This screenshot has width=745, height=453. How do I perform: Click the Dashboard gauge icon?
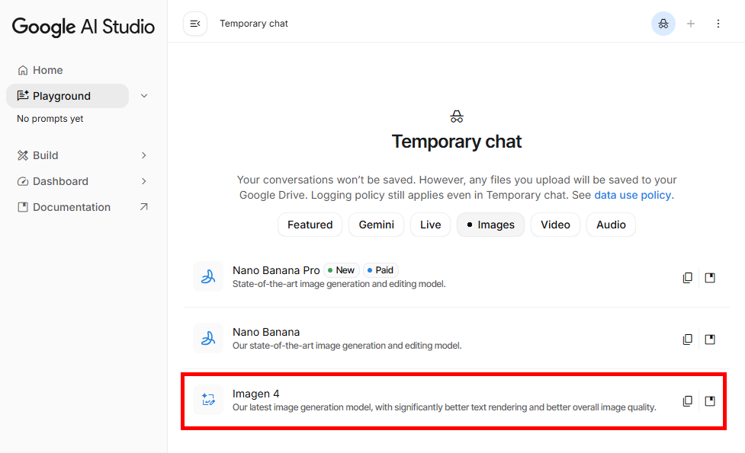click(23, 181)
